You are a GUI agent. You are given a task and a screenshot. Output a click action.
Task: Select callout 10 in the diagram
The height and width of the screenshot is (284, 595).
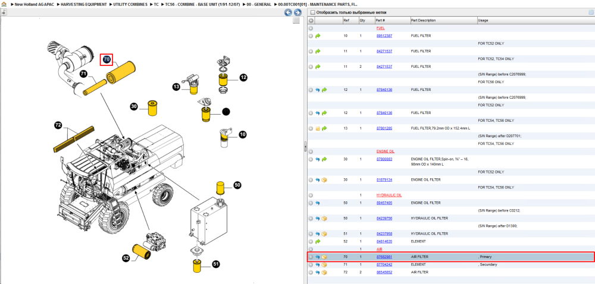(243, 134)
